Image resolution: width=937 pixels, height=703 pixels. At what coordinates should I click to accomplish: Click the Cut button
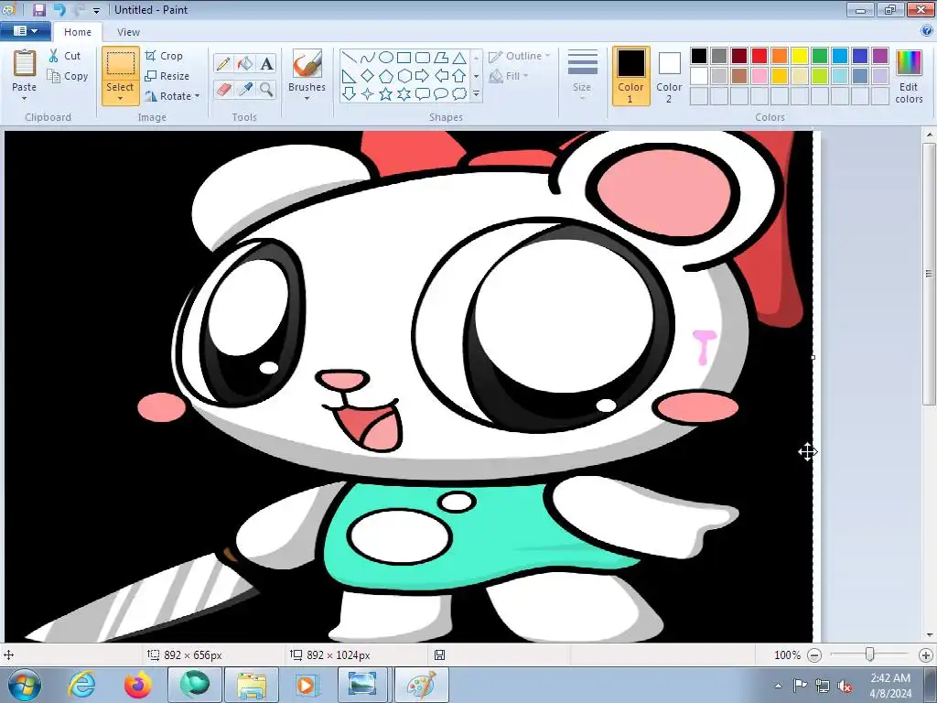tap(65, 56)
